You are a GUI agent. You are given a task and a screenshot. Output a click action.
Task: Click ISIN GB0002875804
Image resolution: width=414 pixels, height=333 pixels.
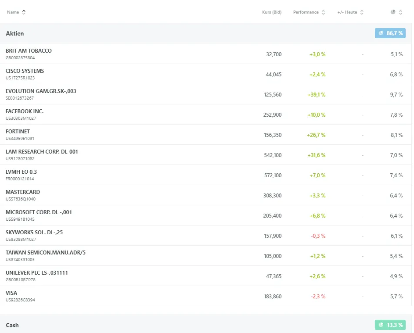click(x=20, y=58)
